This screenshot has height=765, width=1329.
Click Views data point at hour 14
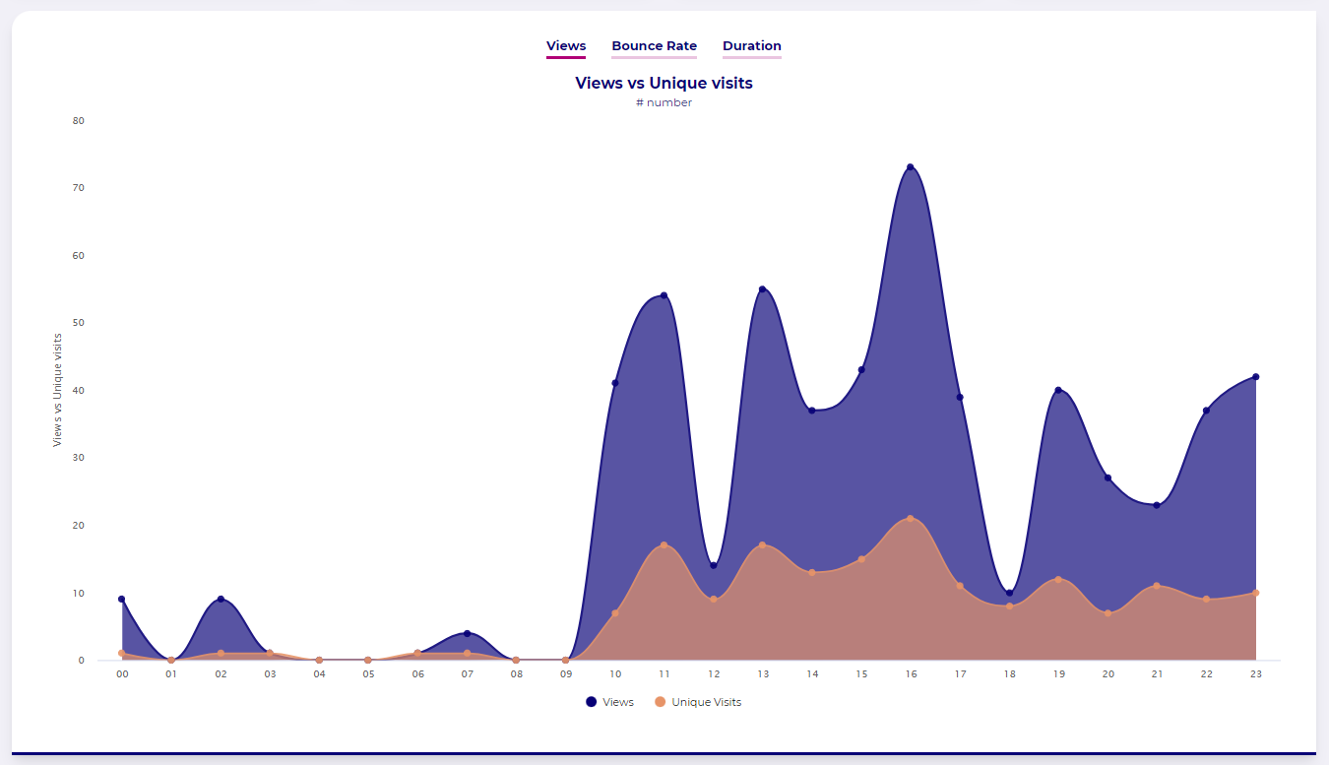point(812,411)
